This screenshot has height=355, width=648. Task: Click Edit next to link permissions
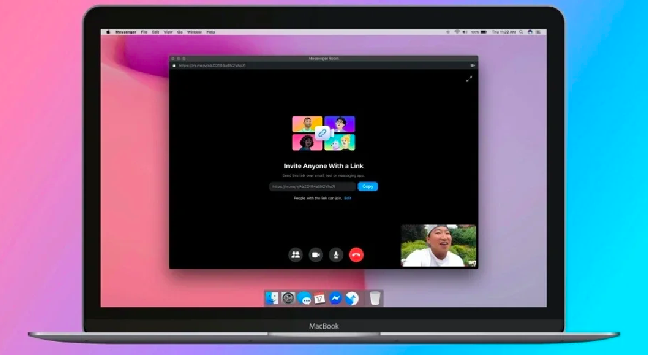coord(348,198)
